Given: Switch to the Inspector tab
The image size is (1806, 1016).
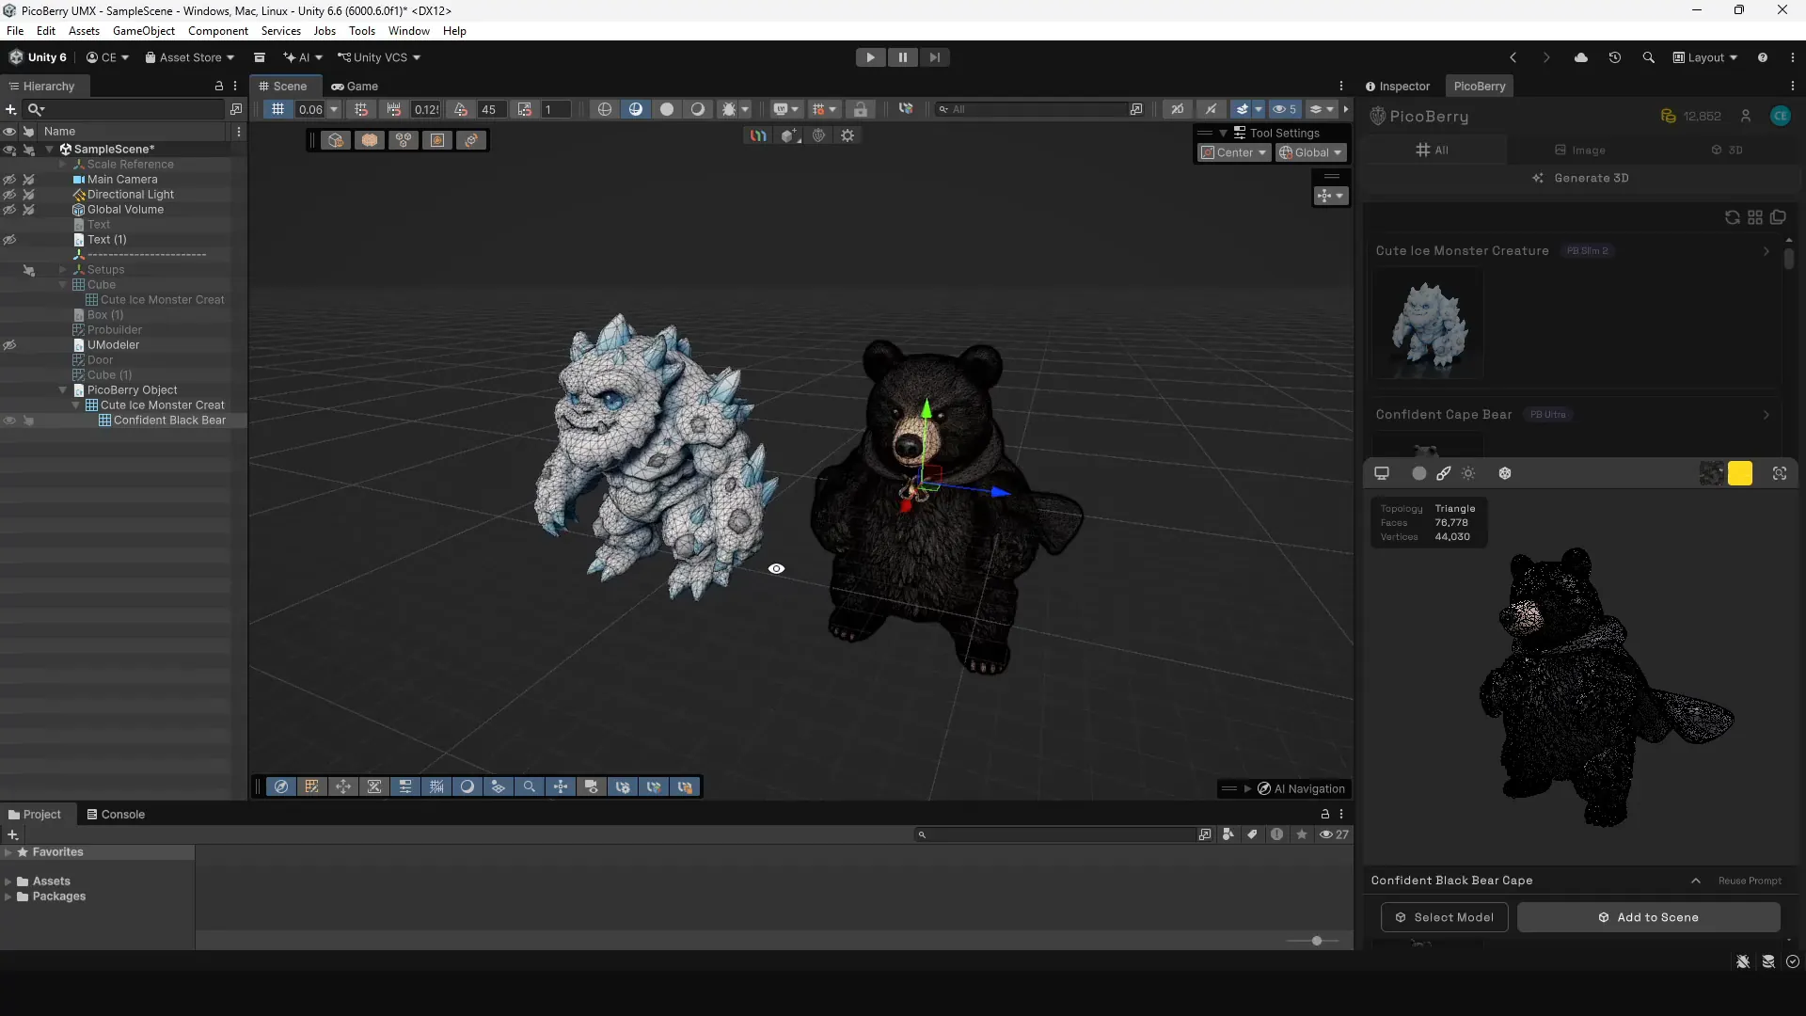Looking at the screenshot, I should (x=1398, y=86).
